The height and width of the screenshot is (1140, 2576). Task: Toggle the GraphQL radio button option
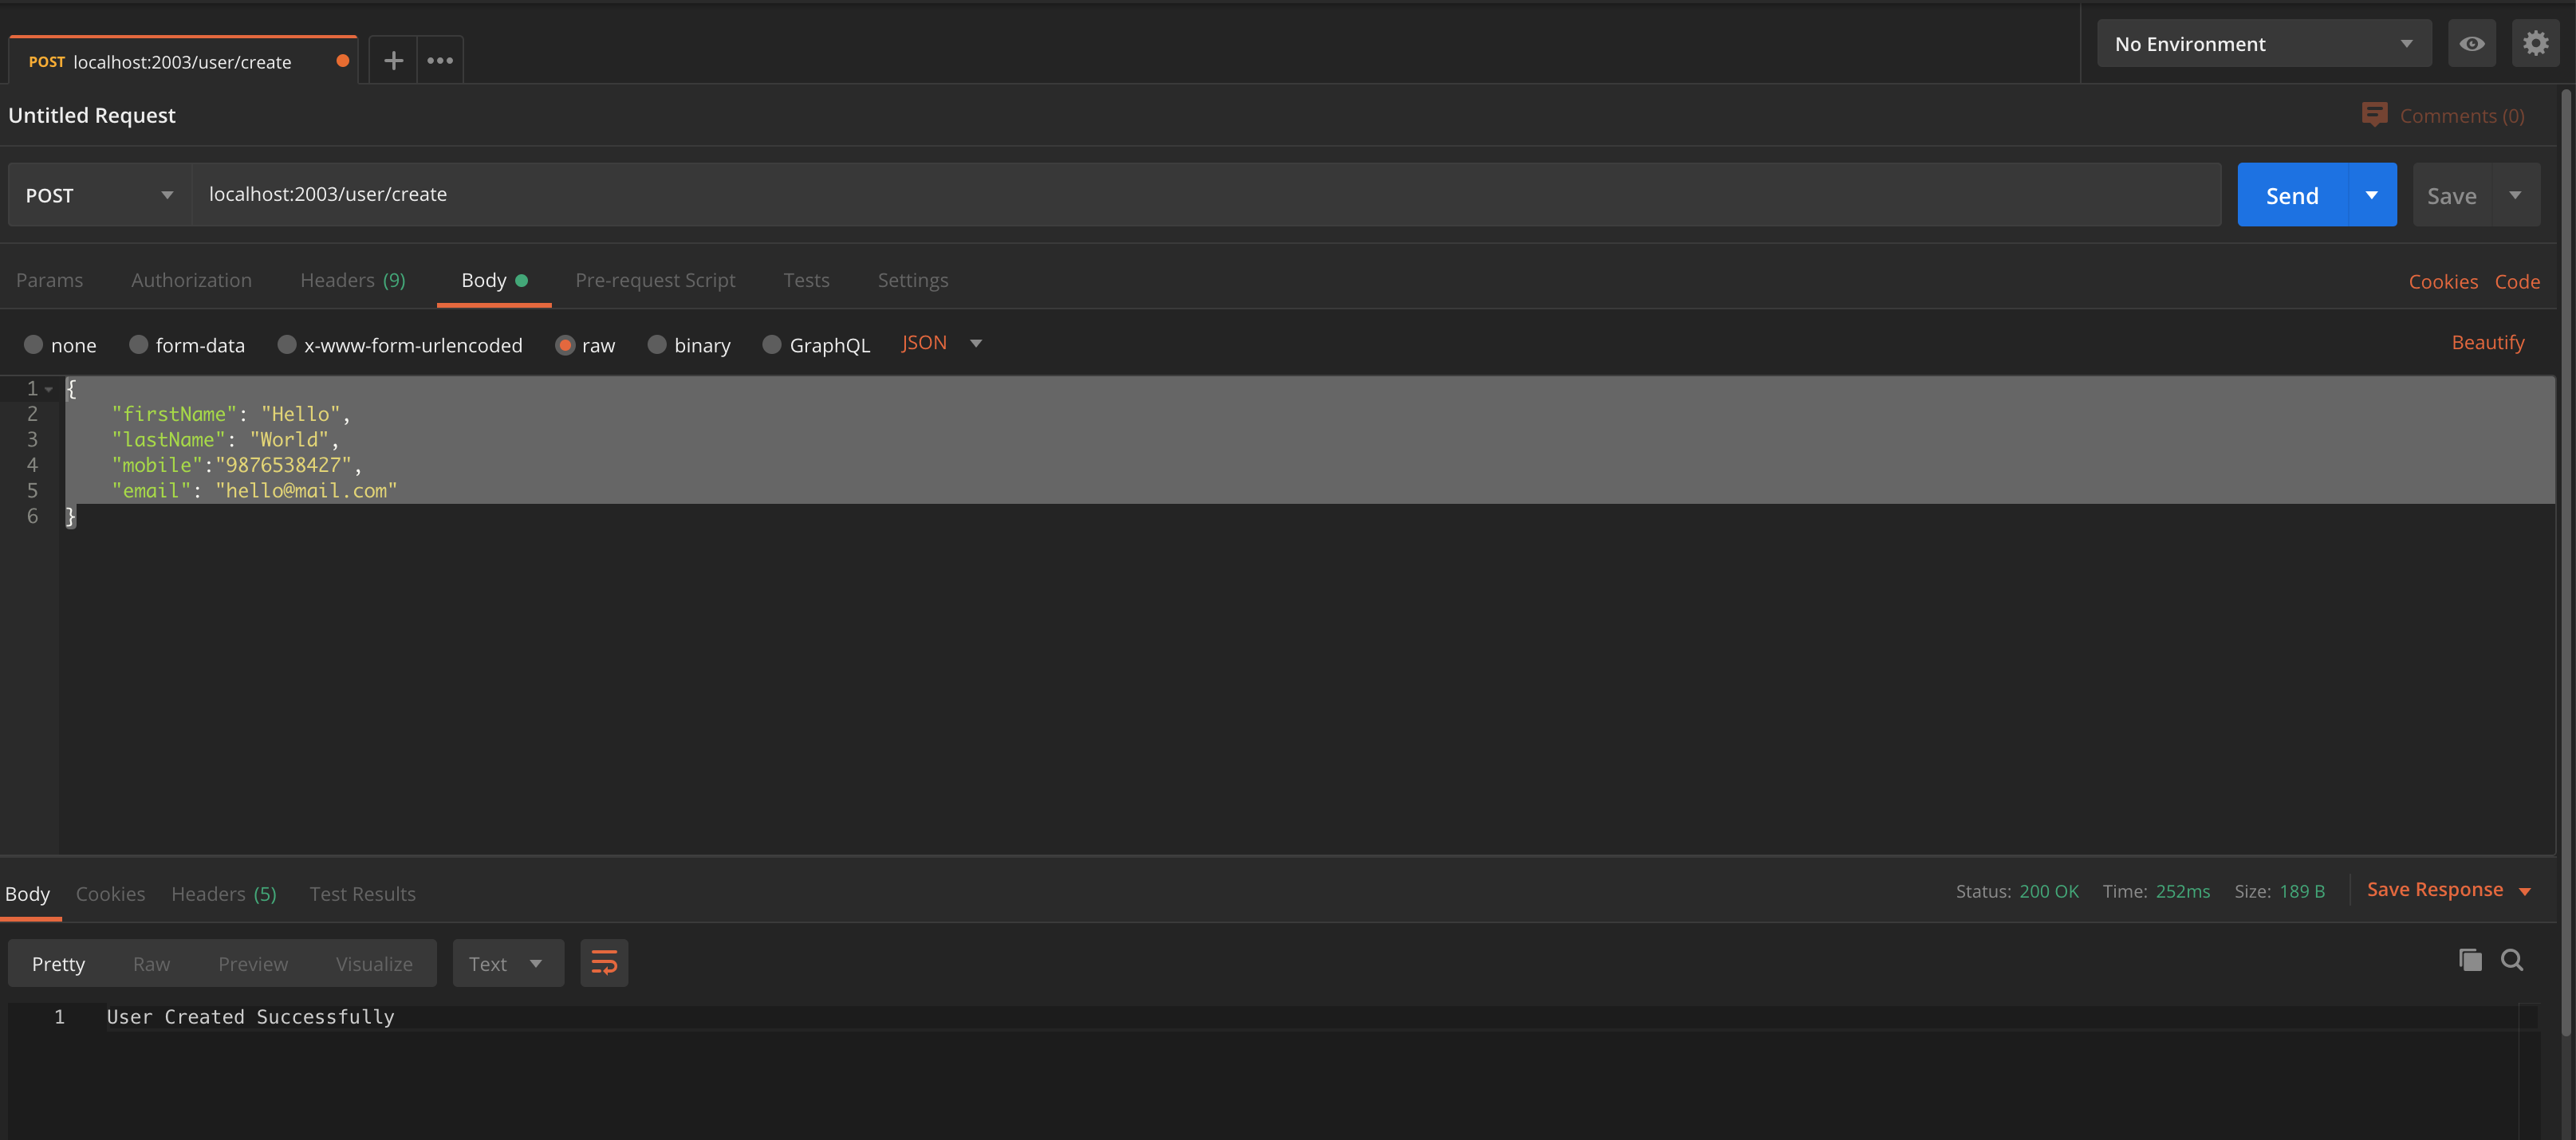coord(770,344)
